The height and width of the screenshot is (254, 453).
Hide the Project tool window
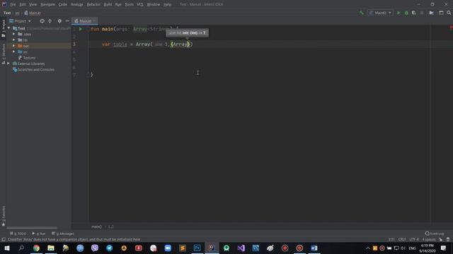tap(67, 21)
